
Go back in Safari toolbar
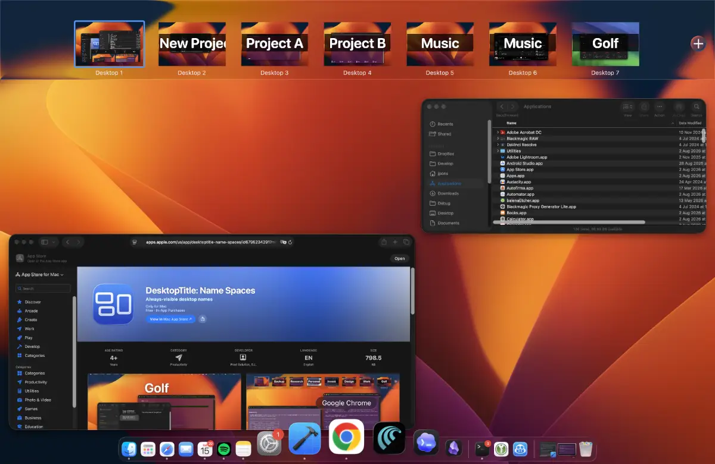[x=67, y=242]
